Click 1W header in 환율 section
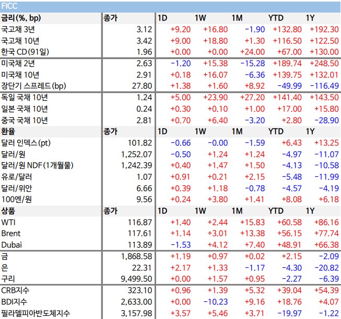Screen dimensions: 341x319 (x=201, y=131)
